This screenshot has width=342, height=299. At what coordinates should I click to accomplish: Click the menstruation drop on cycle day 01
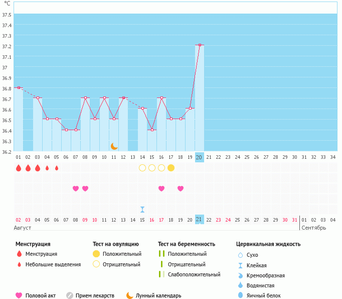pos(19,168)
